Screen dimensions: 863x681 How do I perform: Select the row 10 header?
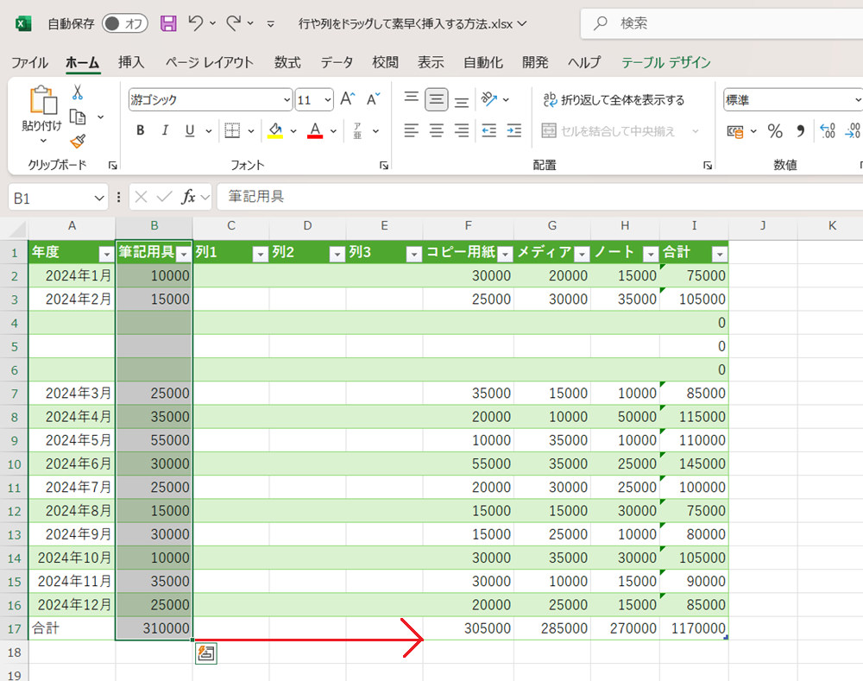[x=14, y=464]
